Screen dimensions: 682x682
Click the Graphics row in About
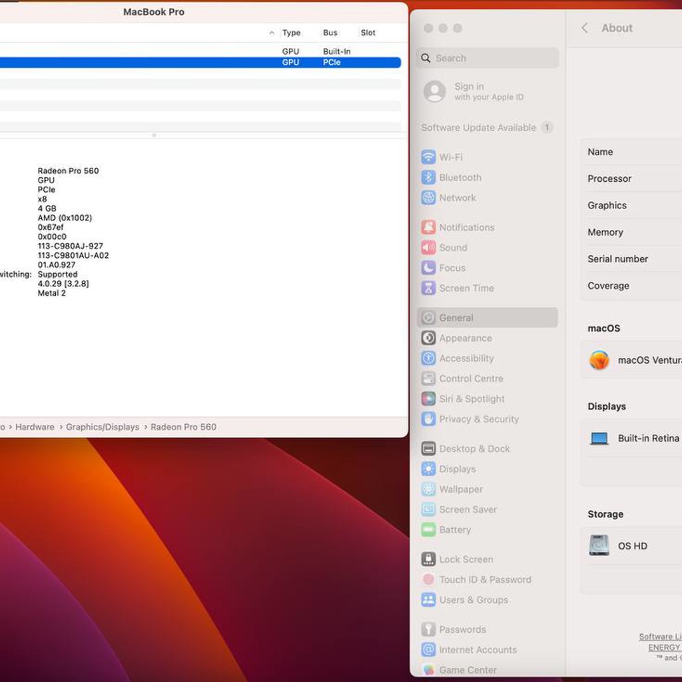coord(631,205)
